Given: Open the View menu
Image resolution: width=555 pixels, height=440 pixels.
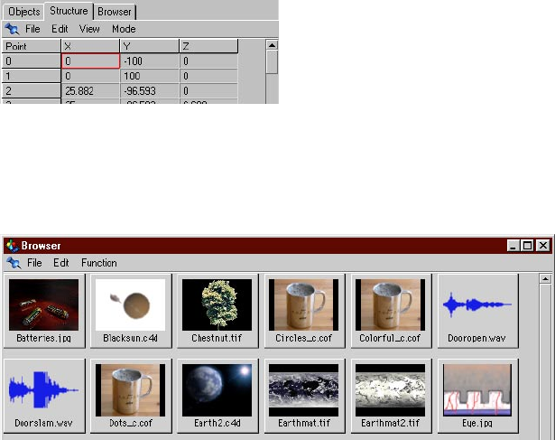Looking at the screenshot, I should pyautogui.click(x=89, y=29).
